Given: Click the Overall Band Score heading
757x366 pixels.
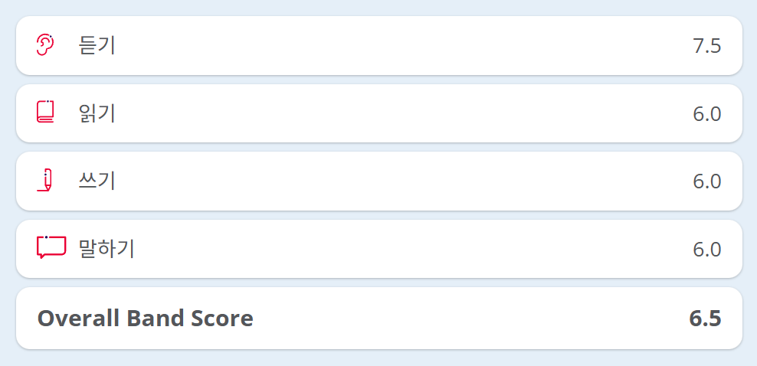Looking at the screenshot, I should (x=145, y=319).
